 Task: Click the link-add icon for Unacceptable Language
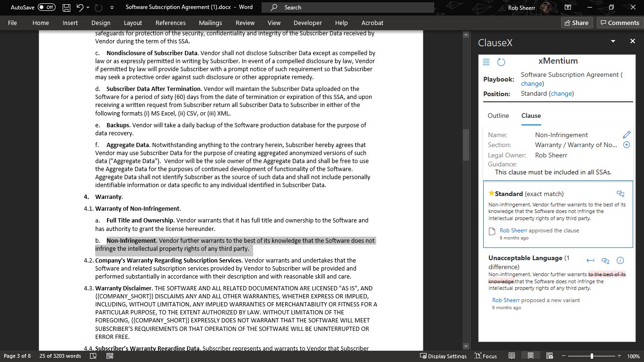(x=605, y=260)
